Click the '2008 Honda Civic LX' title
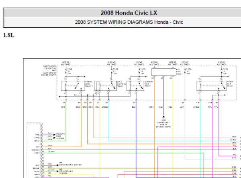Screen dimensions: 241x178 coord(129,13)
